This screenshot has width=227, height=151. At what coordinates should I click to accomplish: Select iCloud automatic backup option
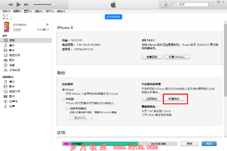click(64, 90)
